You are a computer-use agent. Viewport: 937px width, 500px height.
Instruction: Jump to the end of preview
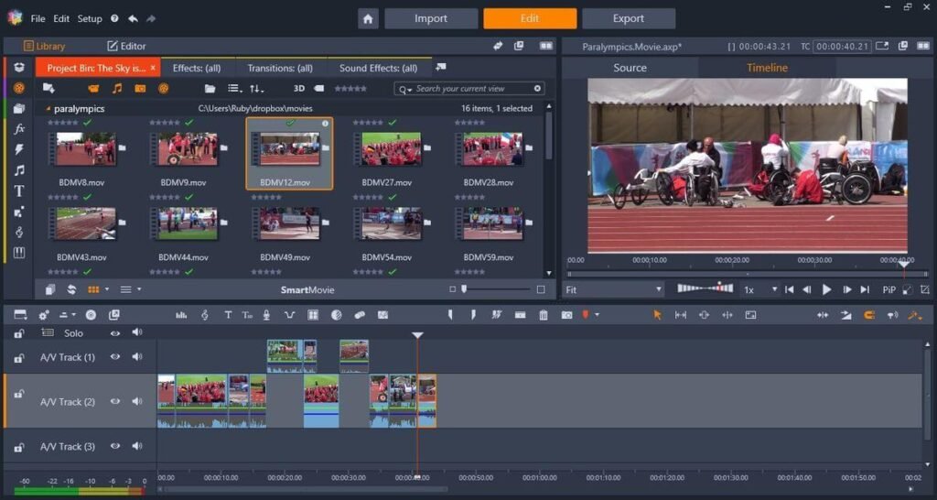865,289
